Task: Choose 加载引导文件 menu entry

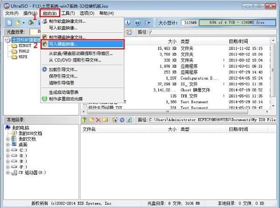Action: (82, 70)
